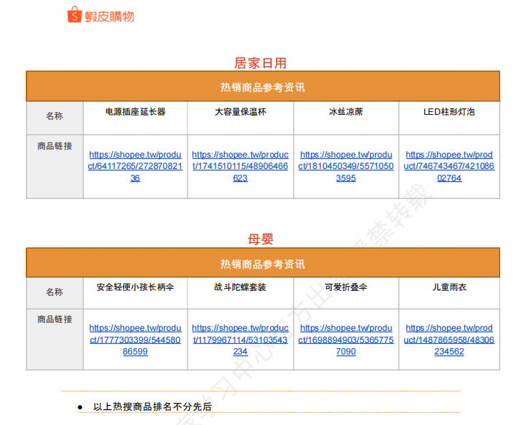Screen dimensions: 522x425
Task: Click the 名称 row label in 母婴 table
Action: point(55,292)
